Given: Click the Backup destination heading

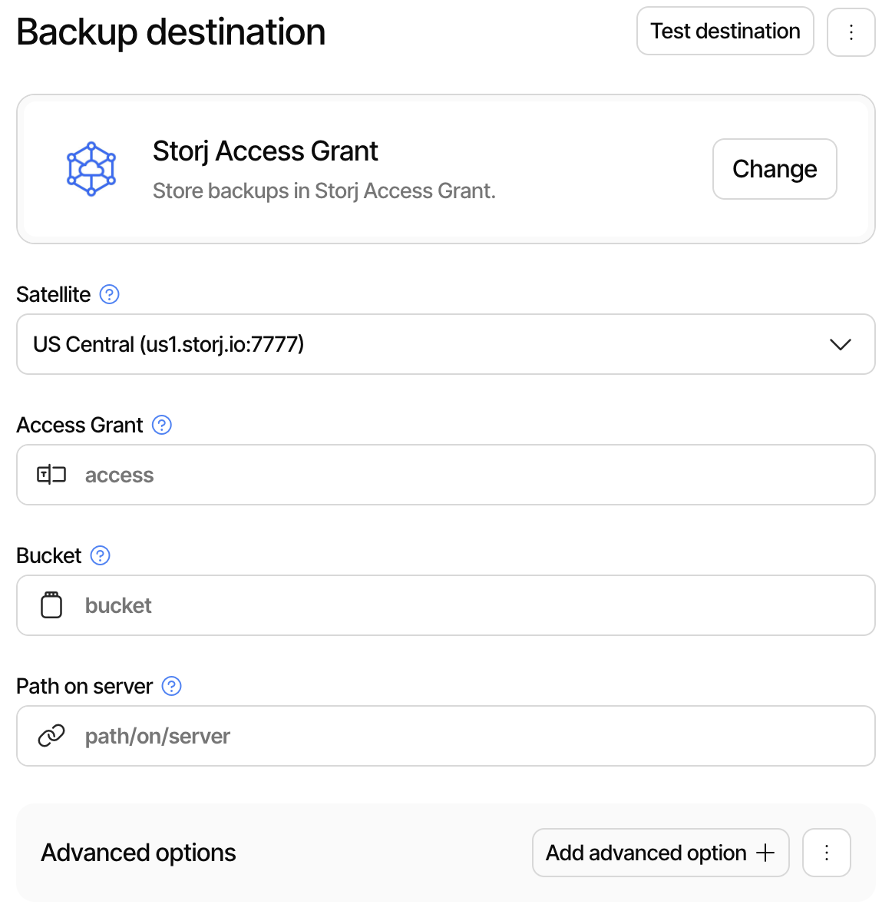Looking at the screenshot, I should (x=170, y=32).
